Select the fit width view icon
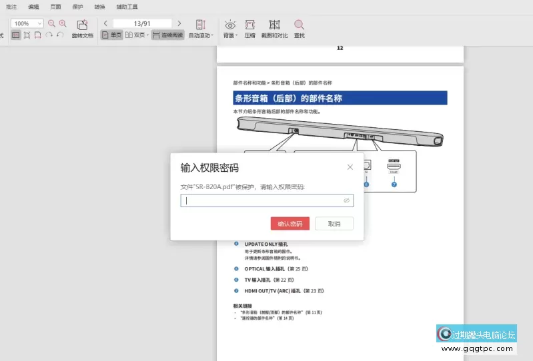 click(x=38, y=35)
